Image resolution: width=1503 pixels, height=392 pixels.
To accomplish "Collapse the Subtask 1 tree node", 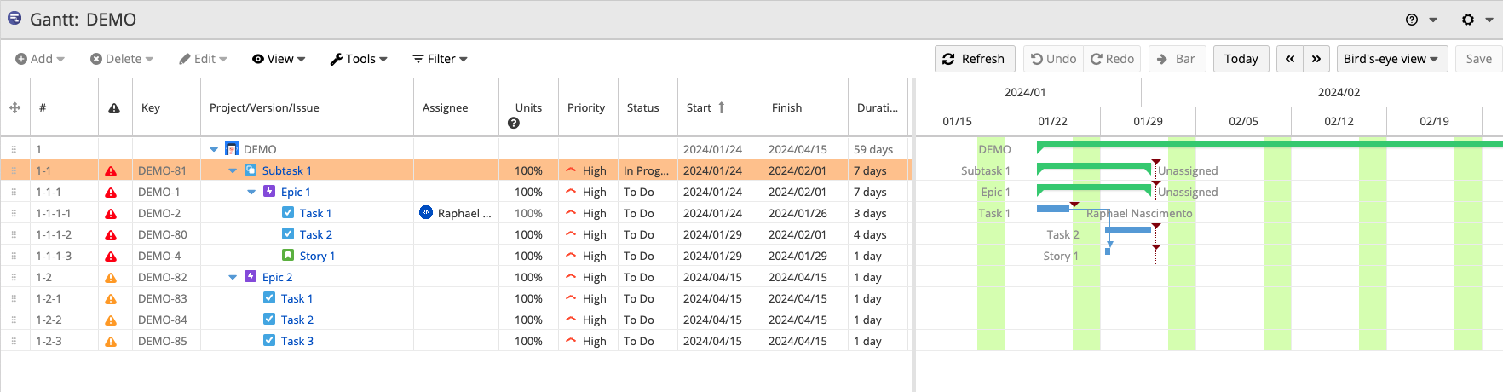I will tap(233, 171).
